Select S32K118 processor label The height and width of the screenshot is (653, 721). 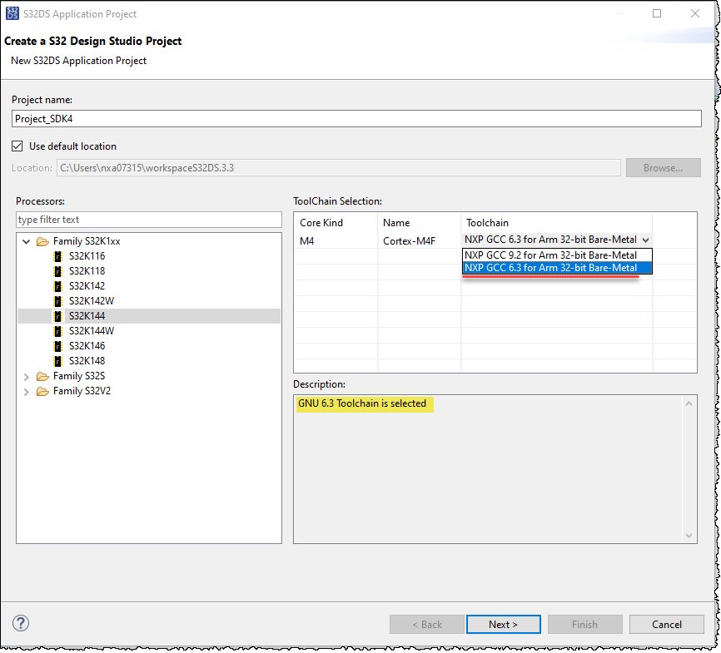pos(87,271)
